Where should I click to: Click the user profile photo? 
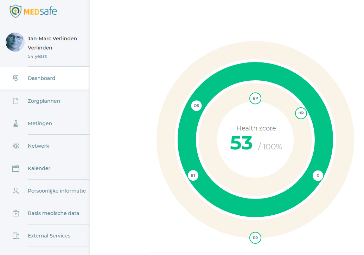(x=15, y=42)
